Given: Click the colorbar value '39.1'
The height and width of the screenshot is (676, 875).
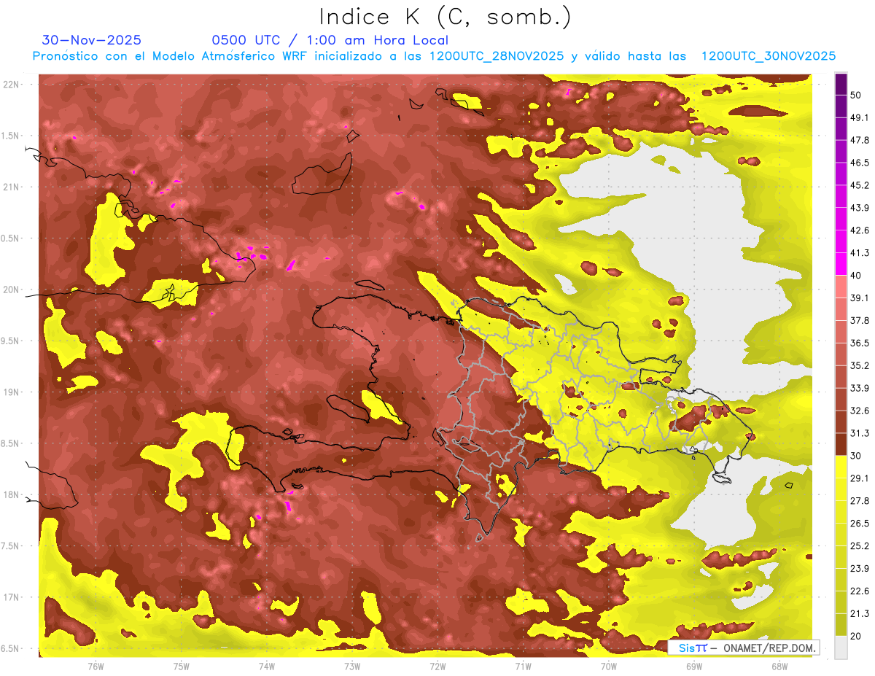Looking at the screenshot, I should [860, 298].
